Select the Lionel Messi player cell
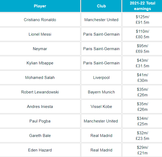The width and height of the screenshot is (162, 157). coord(40,34)
